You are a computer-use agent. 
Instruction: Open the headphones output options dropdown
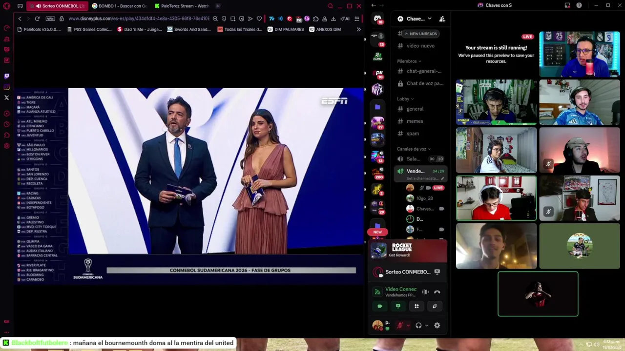[x=426, y=325]
